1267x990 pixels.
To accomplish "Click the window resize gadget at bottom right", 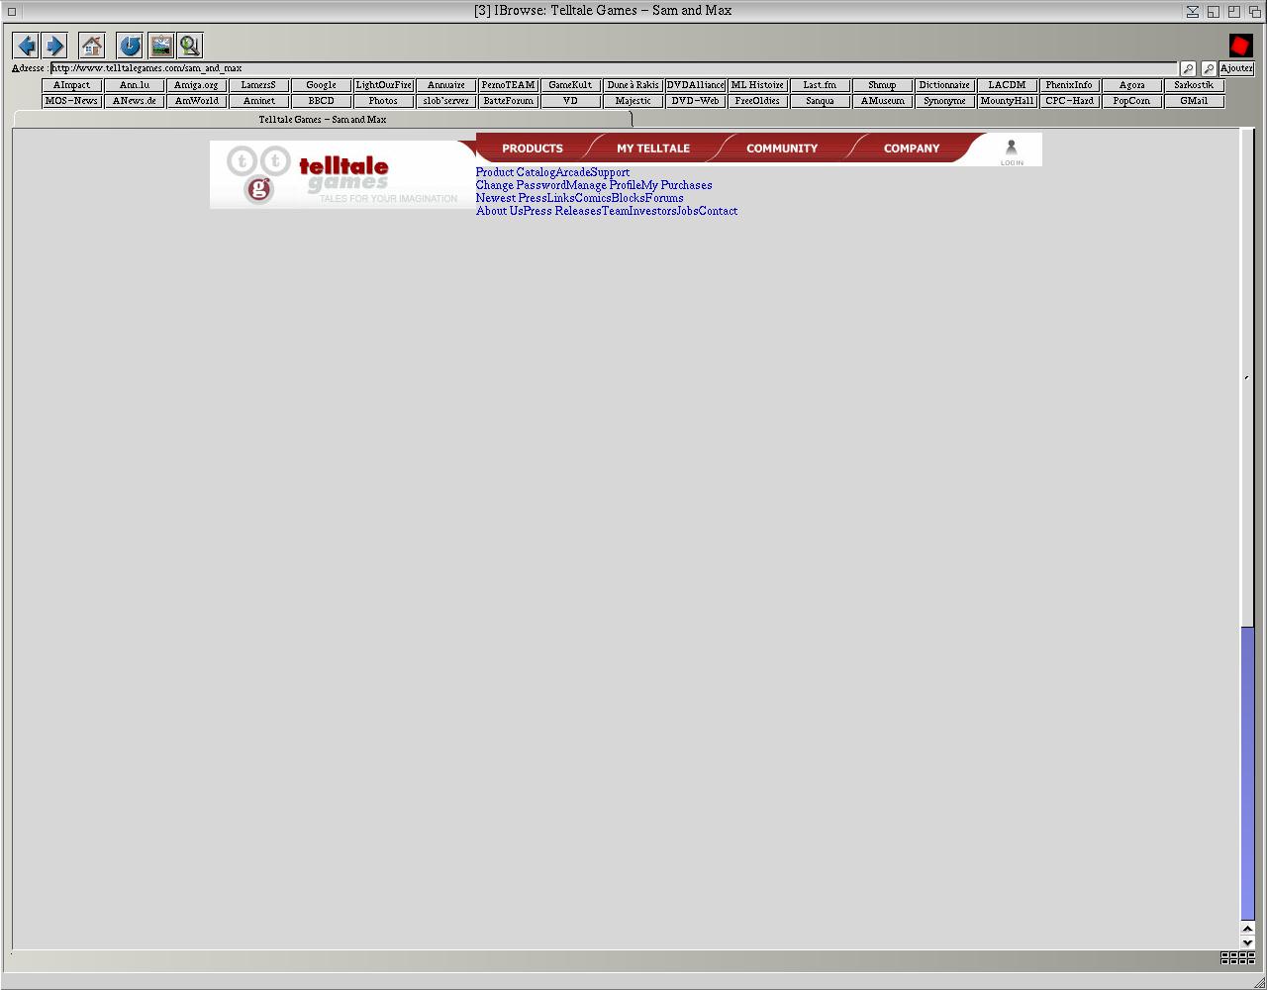I will click(x=1258, y=981).
